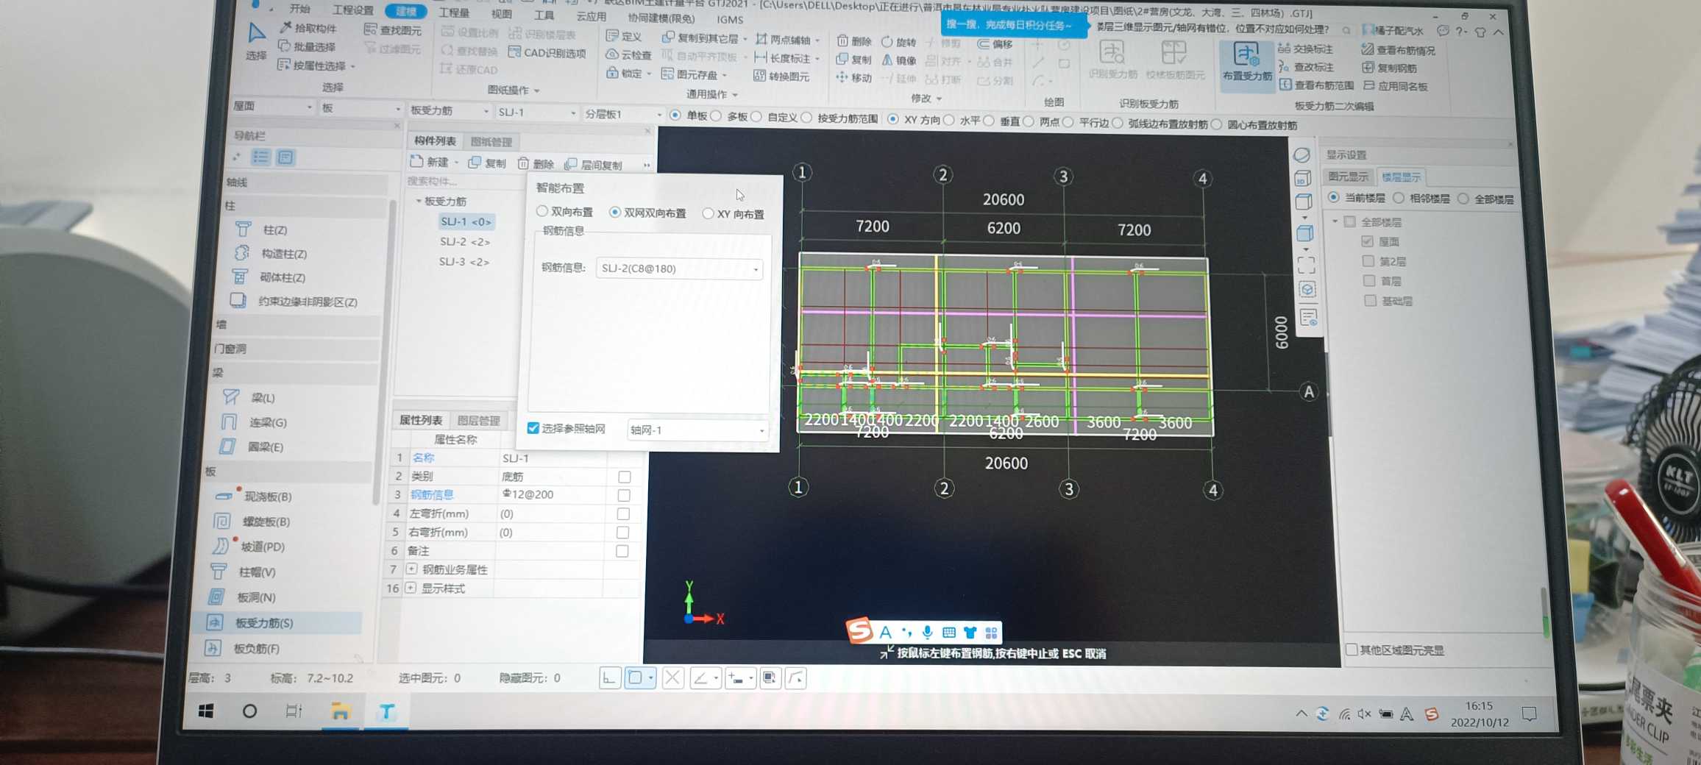Image resolution: width=1701 pixels, height=765 pixels.
Task: Click the 查看布筋范围 view rebar range tool
Action: 1316,85
